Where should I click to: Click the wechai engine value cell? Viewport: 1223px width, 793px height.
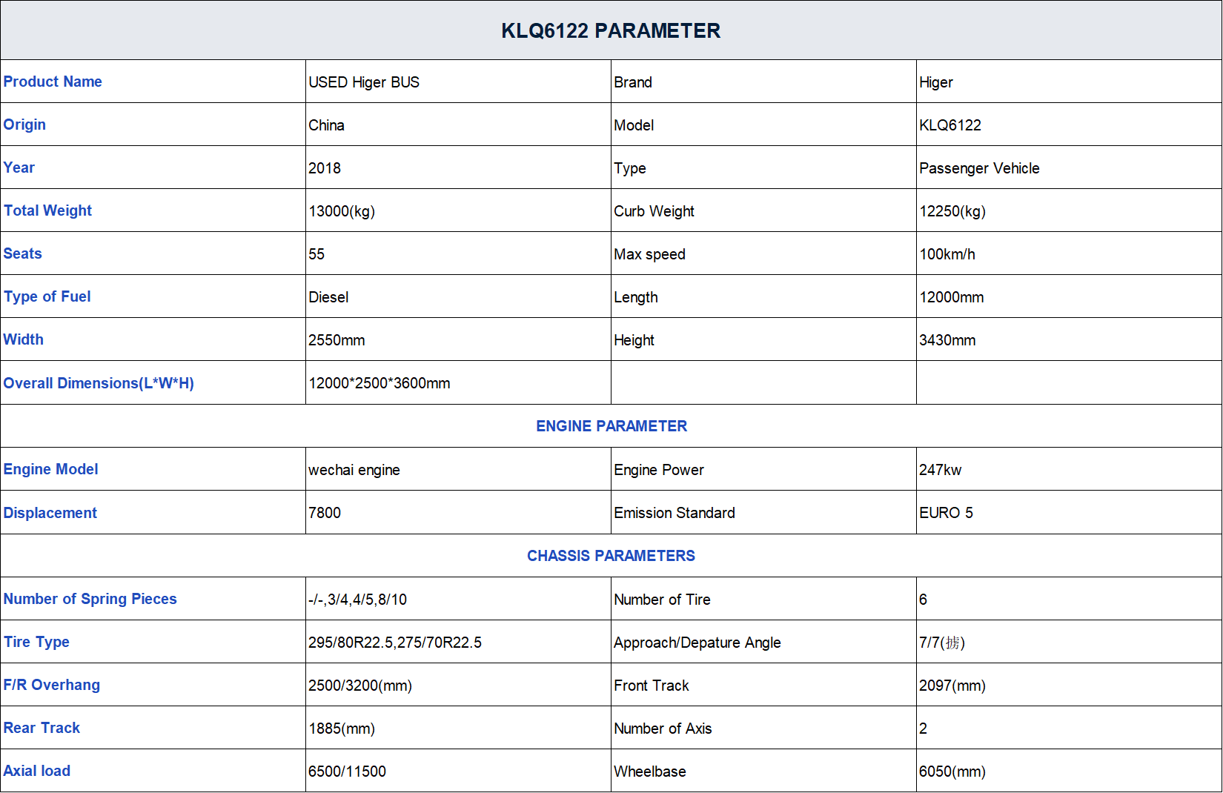[458, 469]
